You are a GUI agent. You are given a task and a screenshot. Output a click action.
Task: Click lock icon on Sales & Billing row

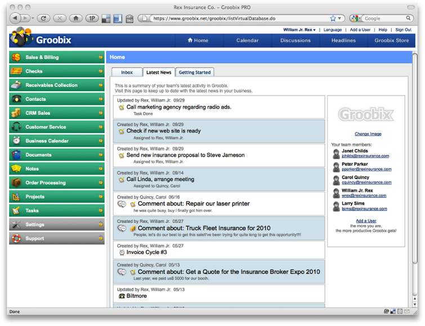[x=101, y=57]
